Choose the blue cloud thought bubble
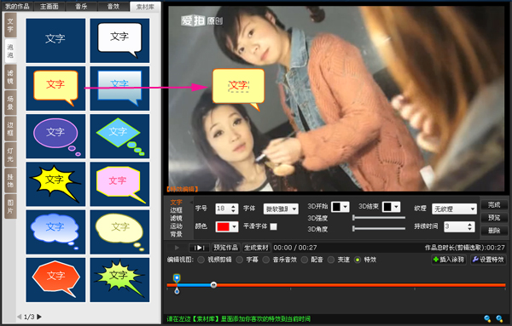The height and width of the screenshot is (326, 512). click(55, 232)
